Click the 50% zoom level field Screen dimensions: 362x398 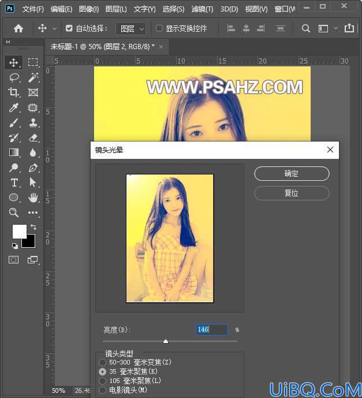tap(58, 390)
